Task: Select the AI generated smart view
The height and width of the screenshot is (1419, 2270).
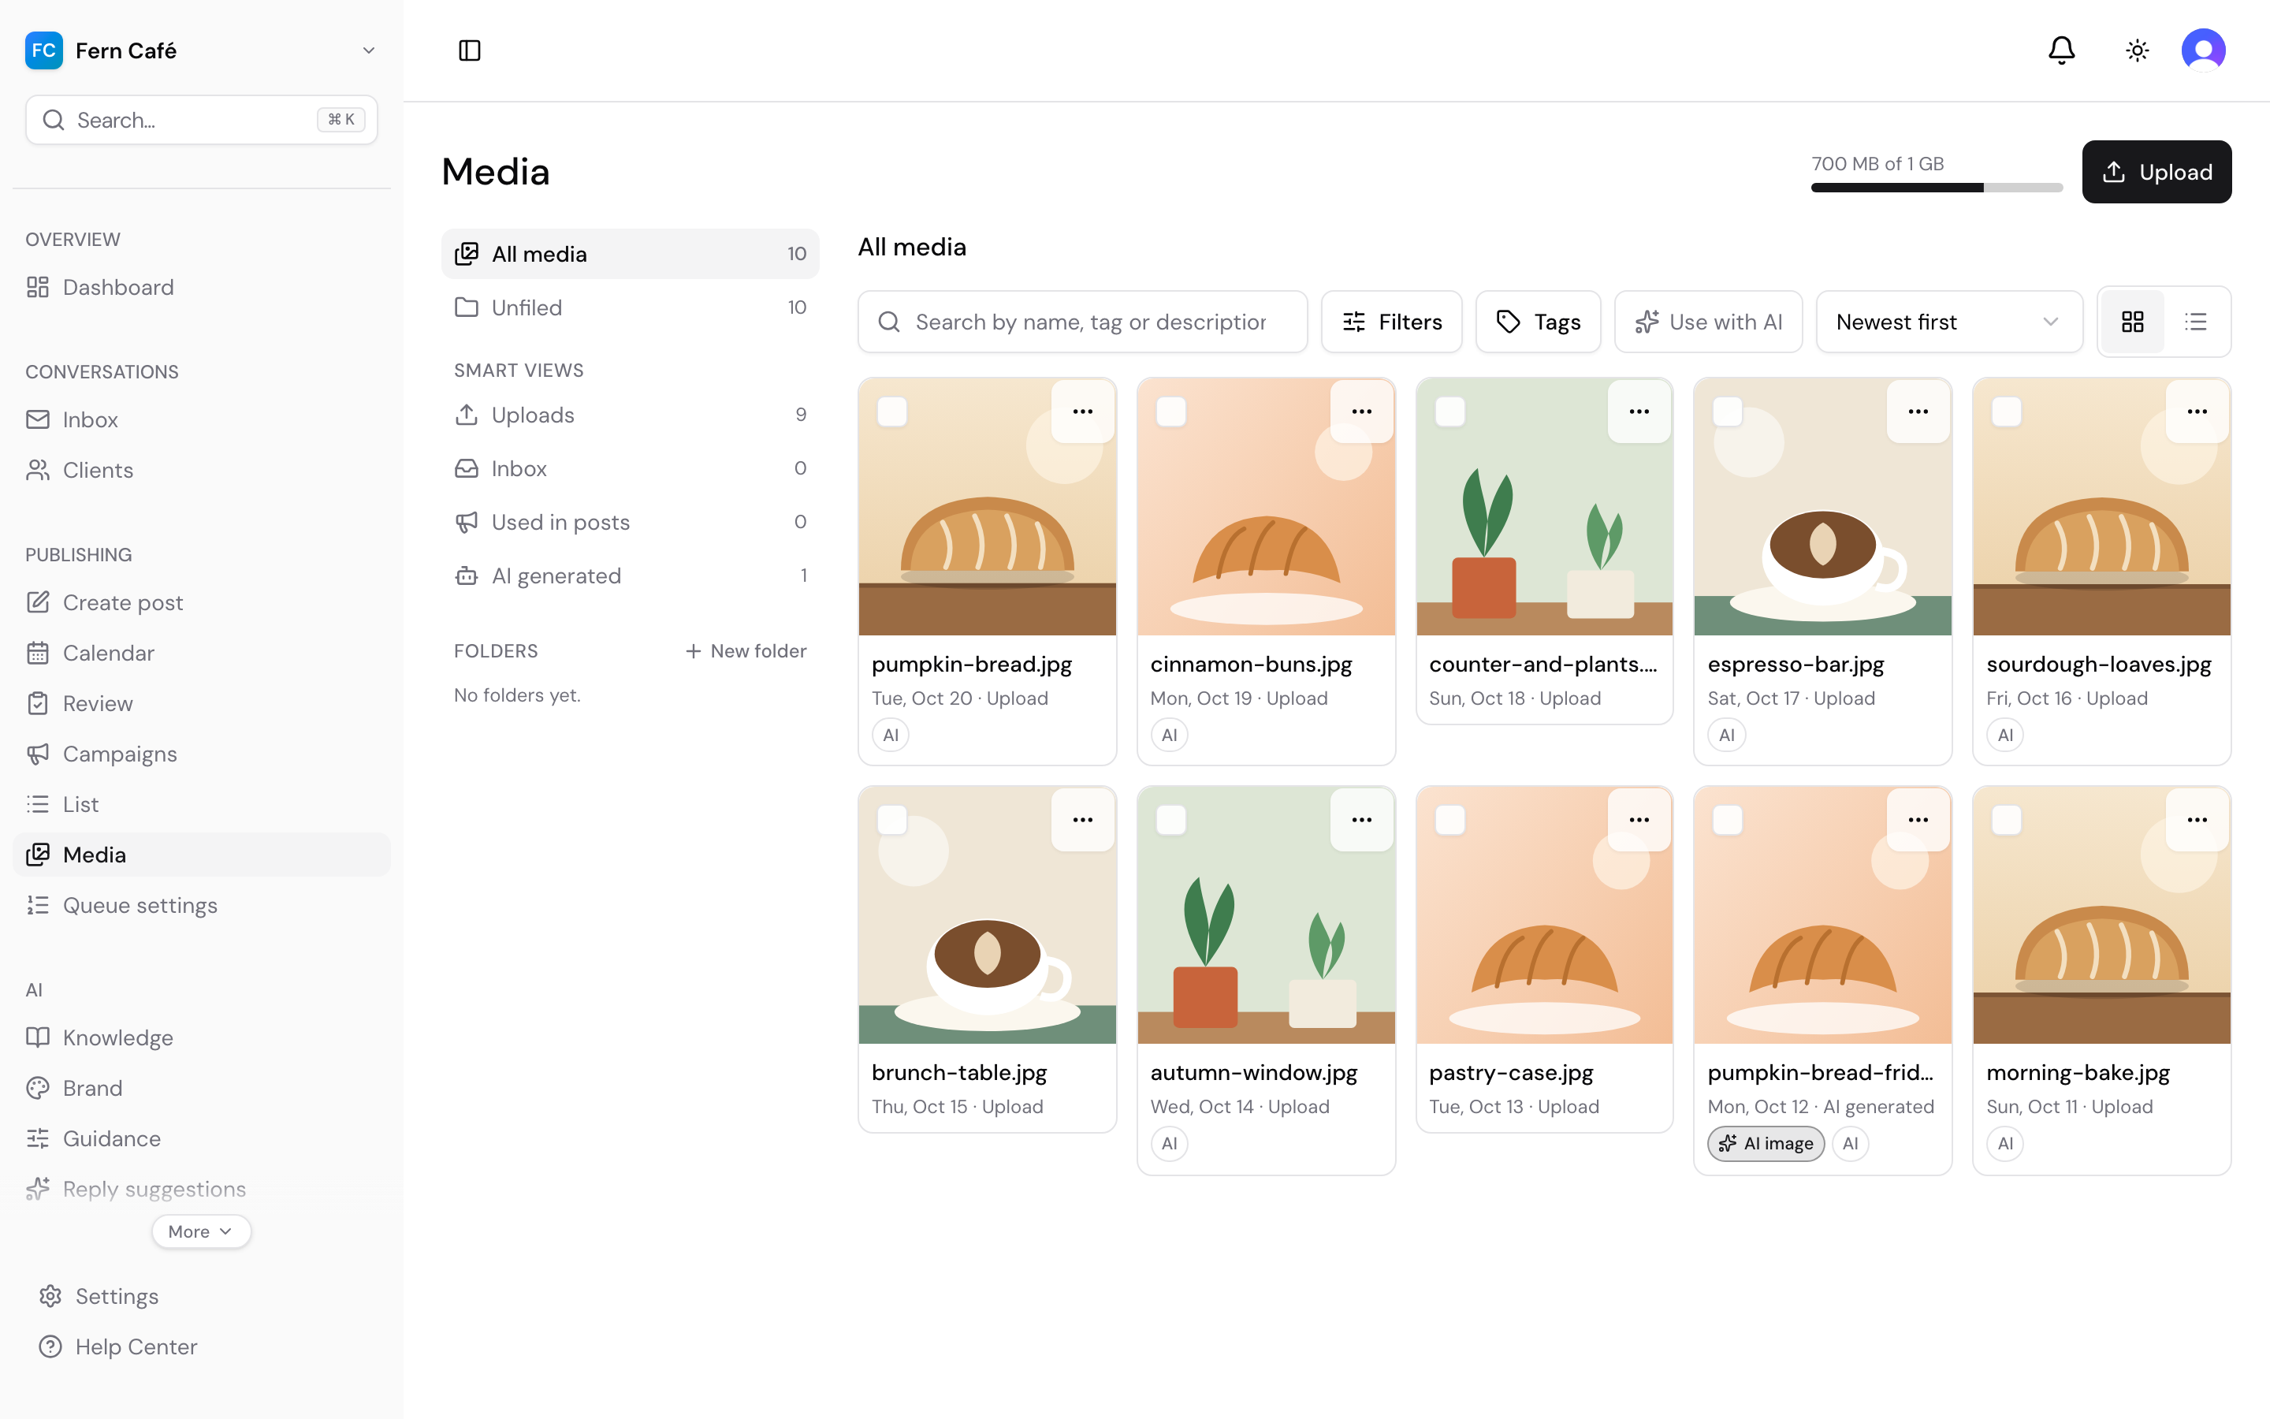Action: [630, 576]
